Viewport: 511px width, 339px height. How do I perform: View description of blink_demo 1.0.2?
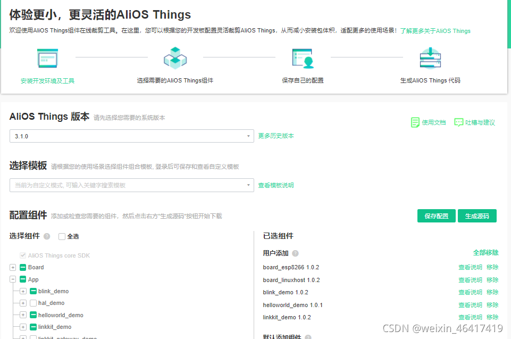470,292
